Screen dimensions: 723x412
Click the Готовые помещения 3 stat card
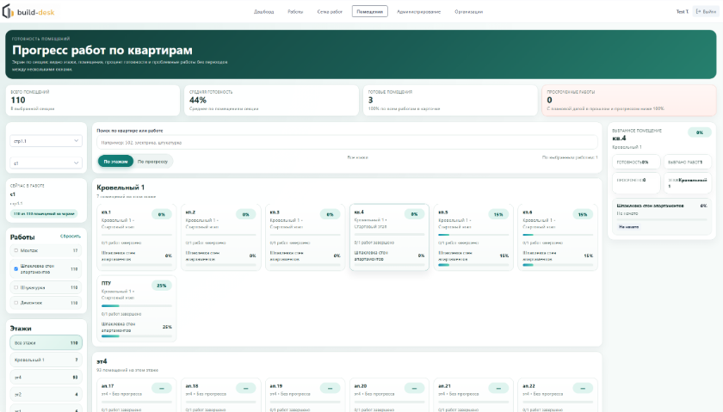(450, 100)
